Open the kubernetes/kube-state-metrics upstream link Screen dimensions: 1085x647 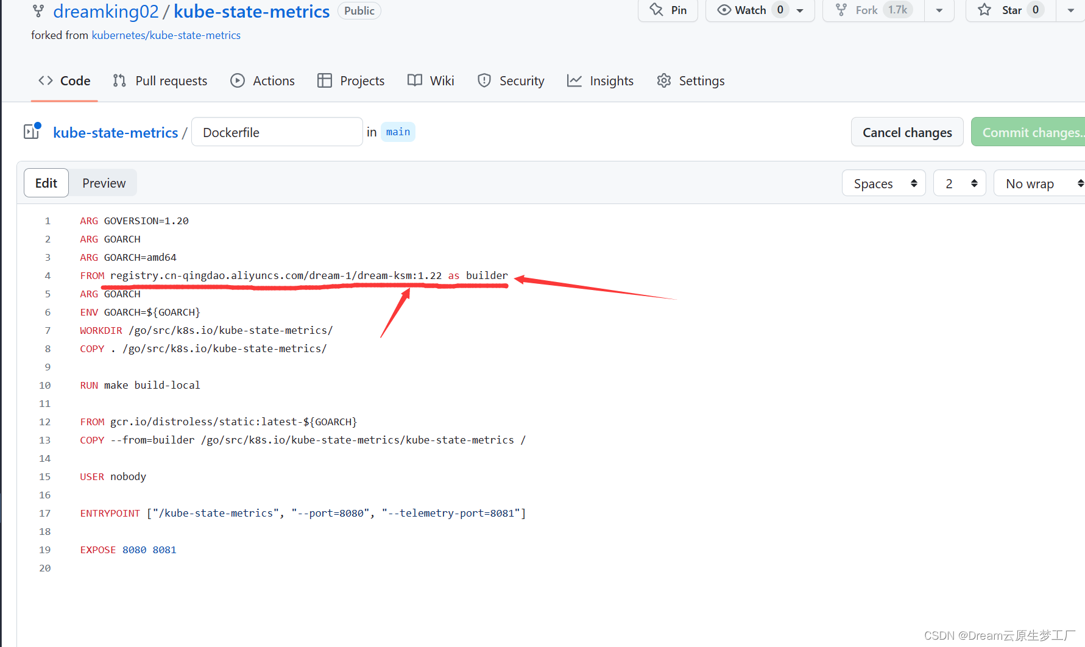[x=166, y=35]
